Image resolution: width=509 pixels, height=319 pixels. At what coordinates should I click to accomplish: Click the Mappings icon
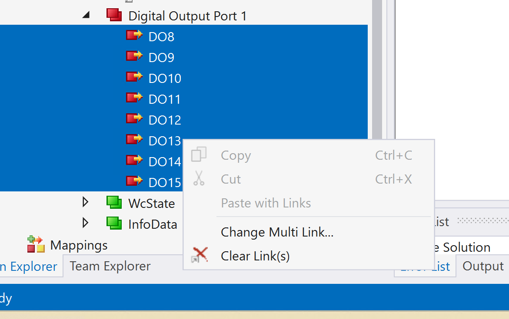(36, 244)
